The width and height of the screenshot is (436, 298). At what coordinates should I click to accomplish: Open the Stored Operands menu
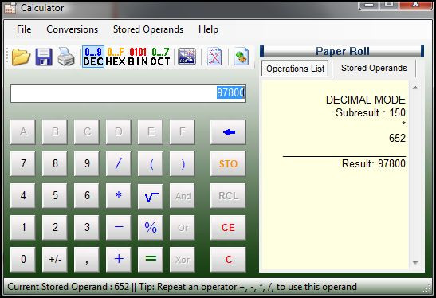tap(148, 29)
